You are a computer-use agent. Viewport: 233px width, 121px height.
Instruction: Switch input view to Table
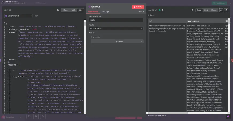point(73,10)
